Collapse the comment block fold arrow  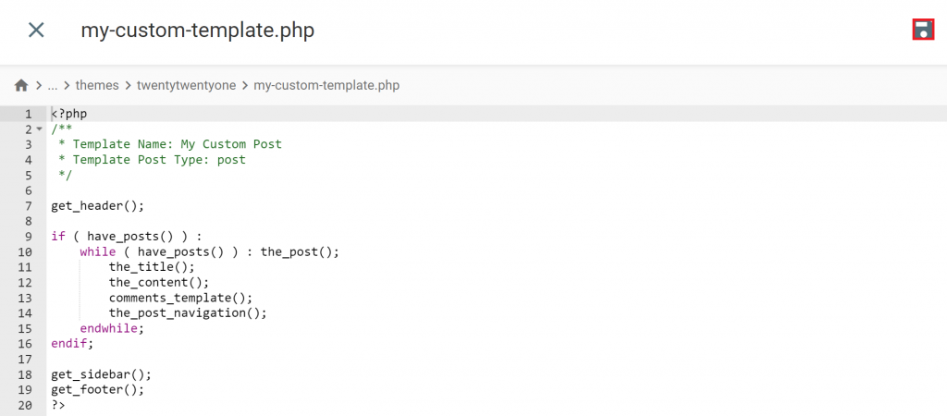39,129
